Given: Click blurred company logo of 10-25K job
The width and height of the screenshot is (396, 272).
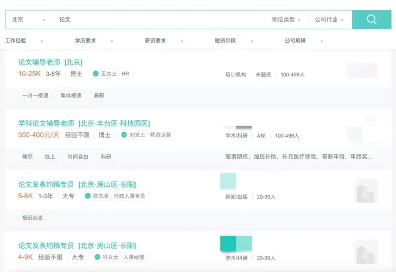Looking at the screenshot, I should 362,70.
